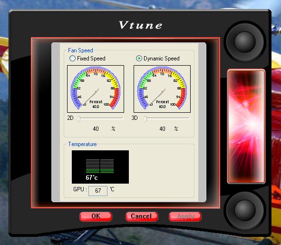Screen dimensions: 281x245
Task: Click the grayed-out Apply button
Action: pos(185,216)
